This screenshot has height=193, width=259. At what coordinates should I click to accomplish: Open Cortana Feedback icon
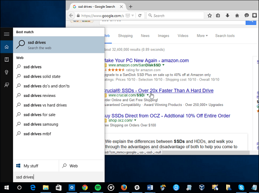tap(6, 85)
